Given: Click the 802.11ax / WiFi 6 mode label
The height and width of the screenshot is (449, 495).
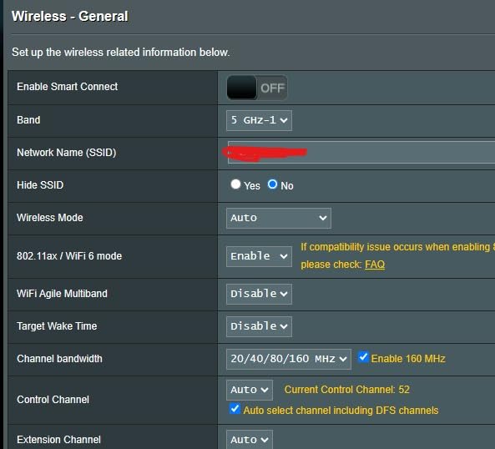Looking at the screenshot, I should pyautogui.click(x=69, y=256).
